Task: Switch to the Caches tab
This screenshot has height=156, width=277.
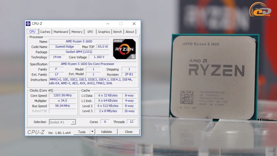Action: coord(45,32)
